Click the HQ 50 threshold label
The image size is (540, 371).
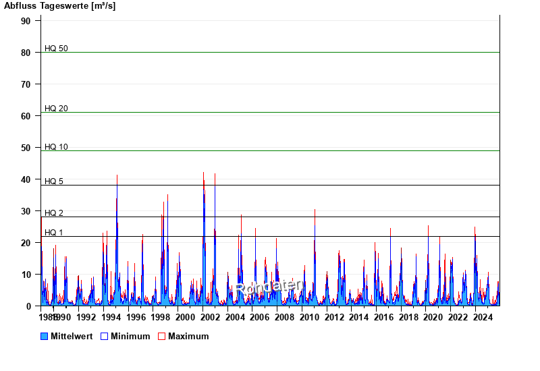click(56, 49)
